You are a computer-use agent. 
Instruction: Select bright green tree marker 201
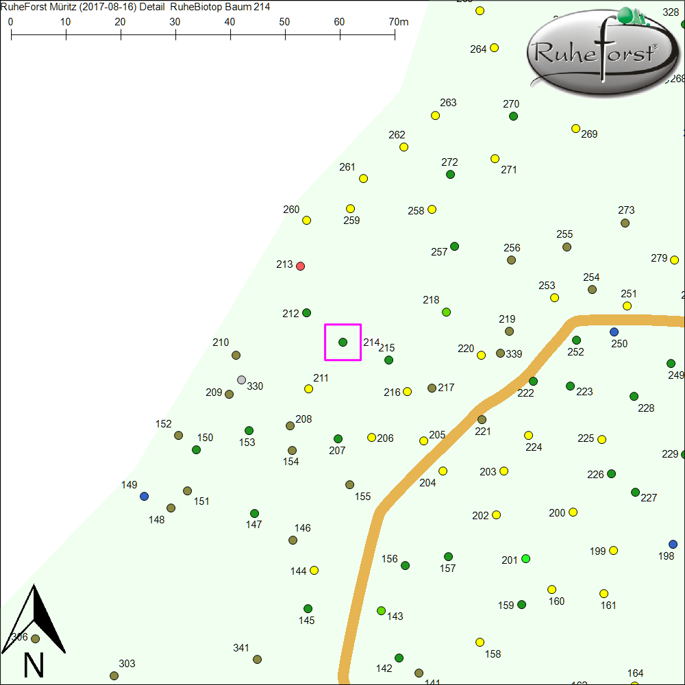click(525, 559)
